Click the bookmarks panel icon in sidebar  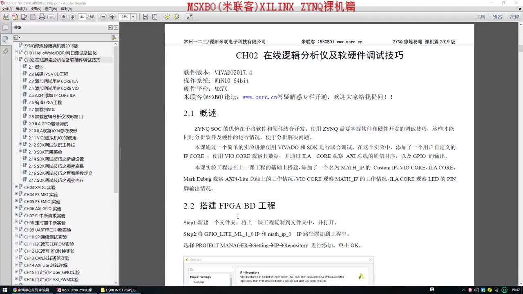(5, 39)
